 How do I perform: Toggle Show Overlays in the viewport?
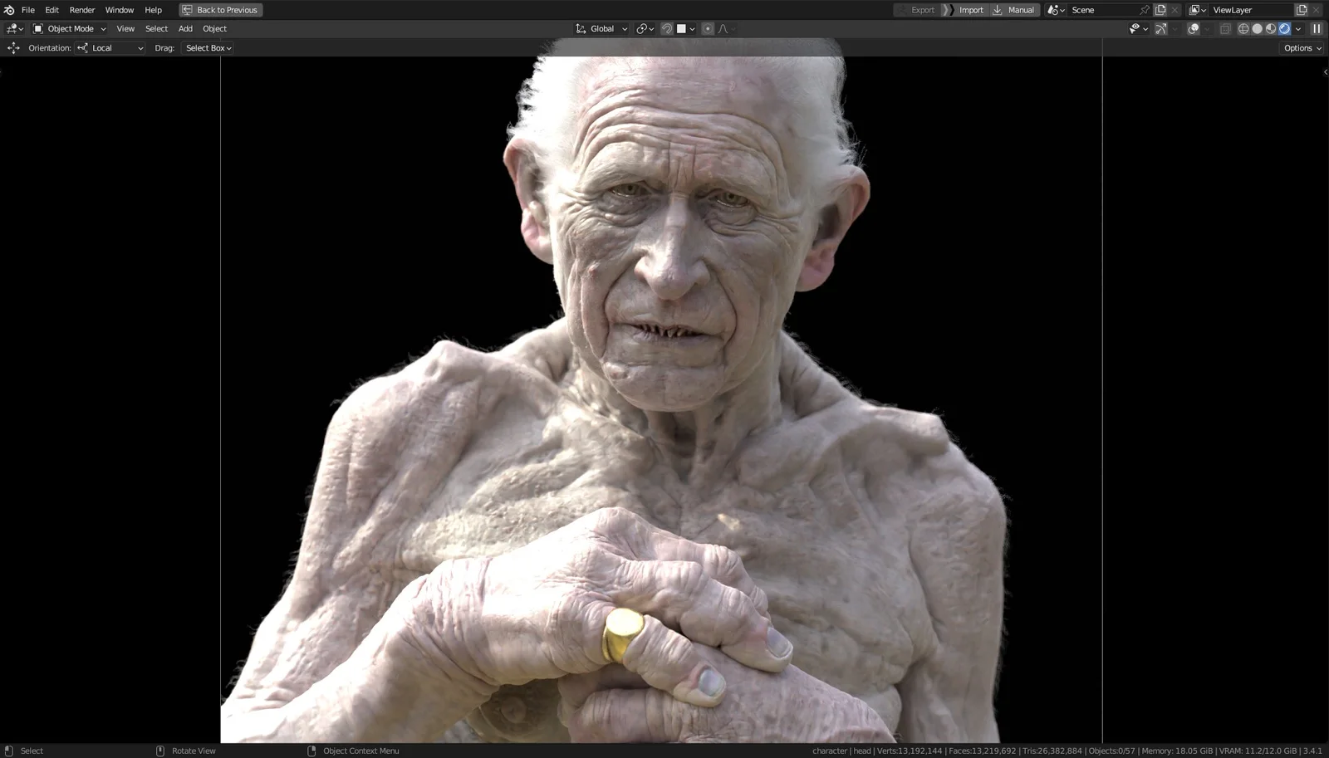pyautogui.click(x=1194, y=28)
